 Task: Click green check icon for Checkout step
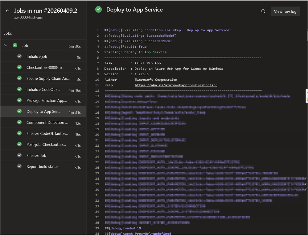click(x=19, y=67)
